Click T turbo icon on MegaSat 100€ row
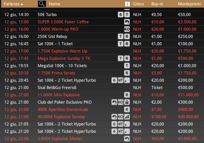 click(x=127, y=66)
